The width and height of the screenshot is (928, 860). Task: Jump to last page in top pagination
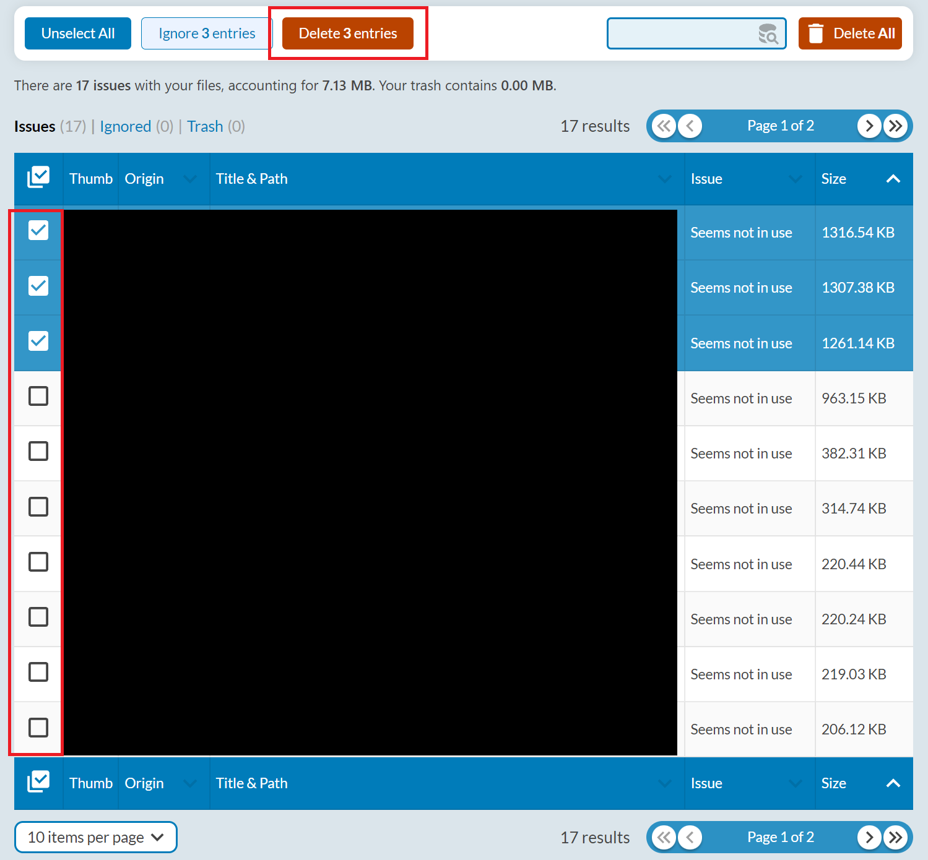895,126
